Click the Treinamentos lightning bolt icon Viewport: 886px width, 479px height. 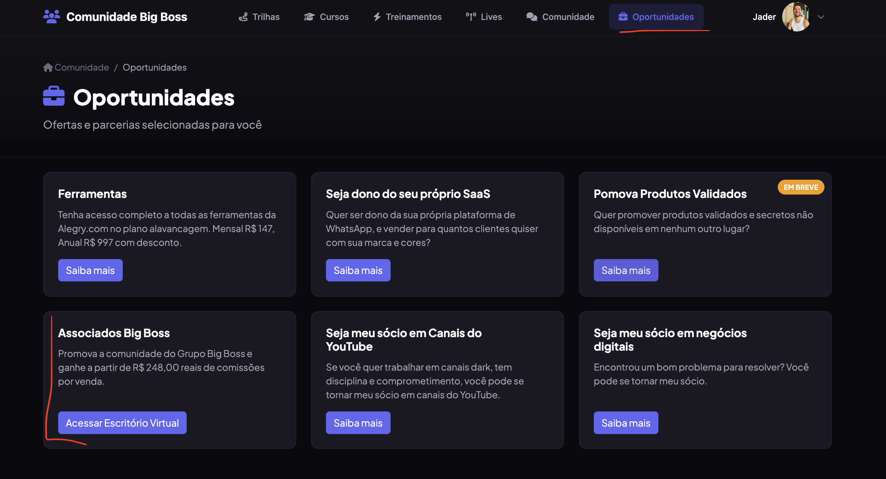tap(377, 17)
